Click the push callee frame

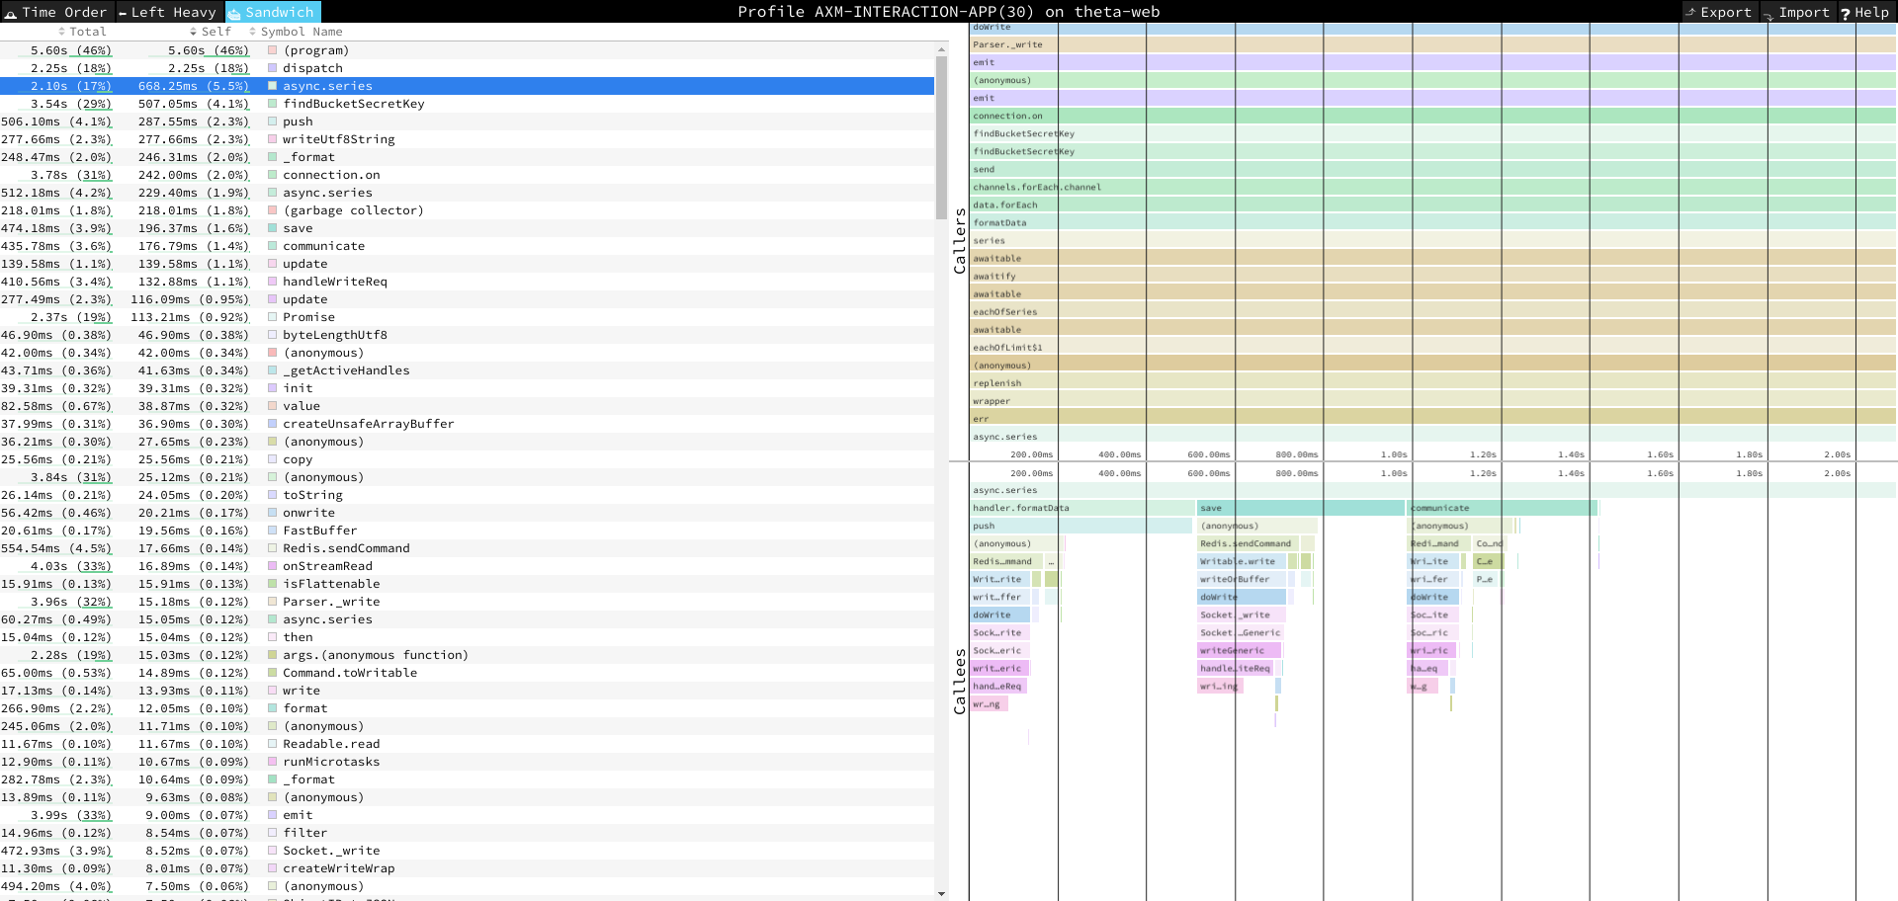point(1080,526)
